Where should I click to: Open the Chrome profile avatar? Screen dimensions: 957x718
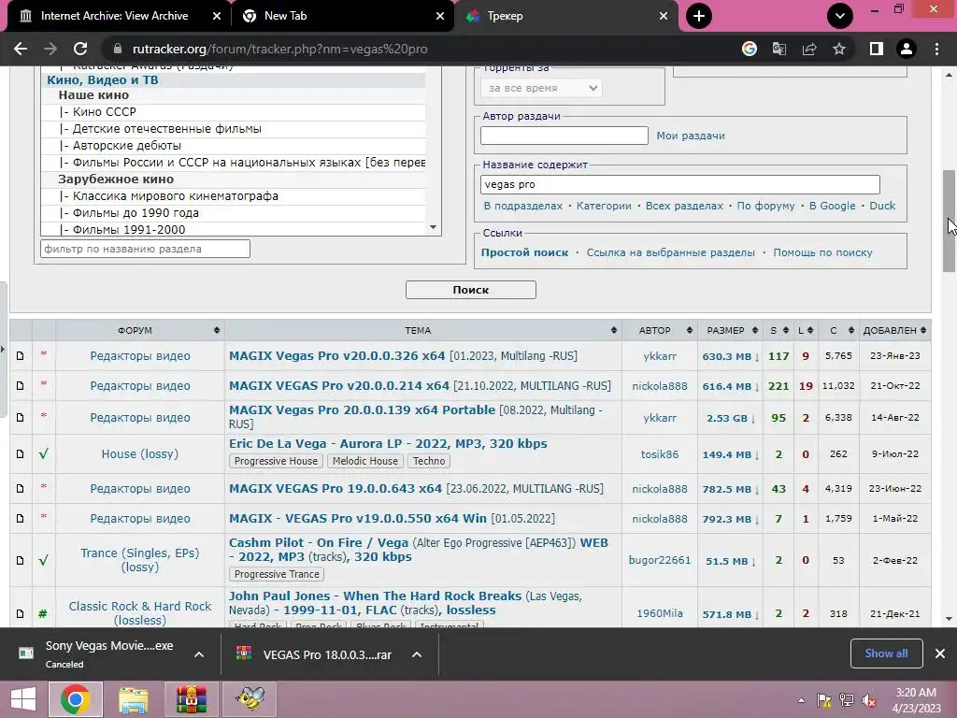(907, 49)
